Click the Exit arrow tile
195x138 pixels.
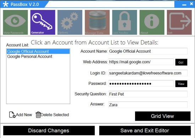tap(179, 22)
